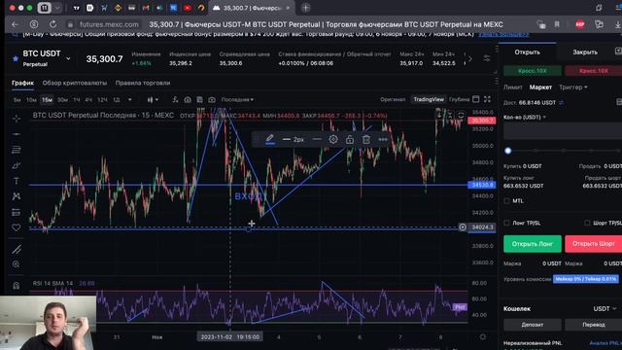
Task: Open favorites heart icon in drawing sidebar
Action: click(x=17, y=227)
